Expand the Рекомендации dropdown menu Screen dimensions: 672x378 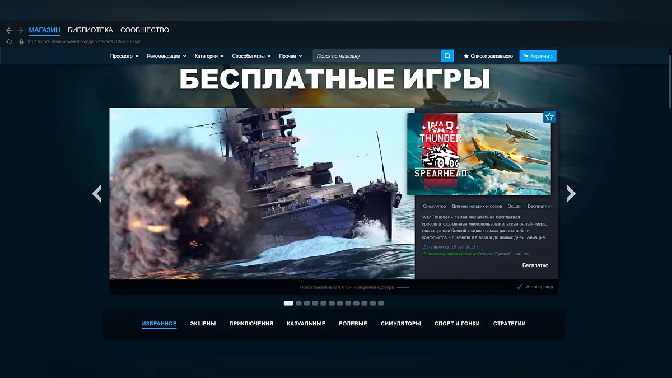167,56
